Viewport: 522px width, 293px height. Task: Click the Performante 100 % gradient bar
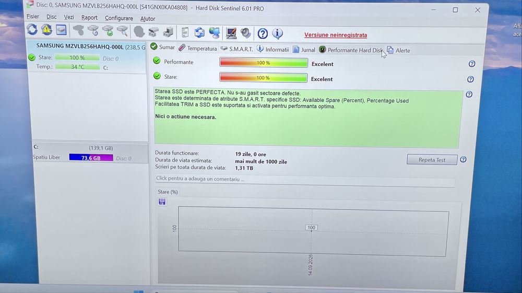tap(263, 63)
